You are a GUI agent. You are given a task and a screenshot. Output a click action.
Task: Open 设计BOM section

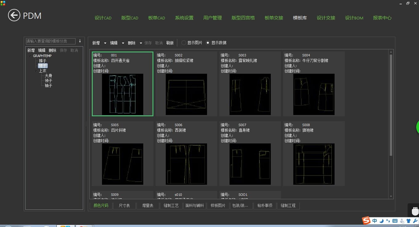tap(354, 18)
